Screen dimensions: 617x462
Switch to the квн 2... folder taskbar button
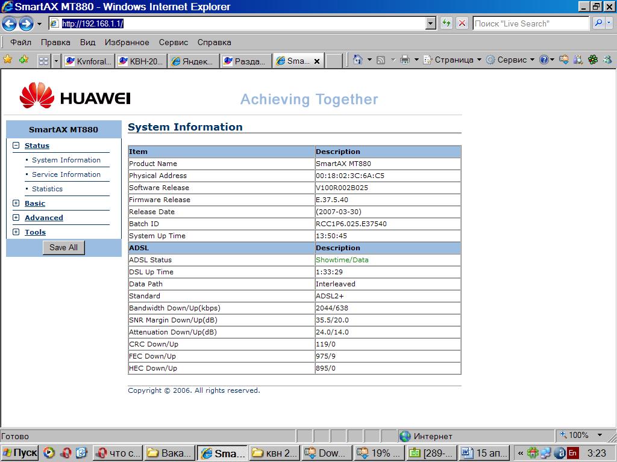click(x=275, y=453)
